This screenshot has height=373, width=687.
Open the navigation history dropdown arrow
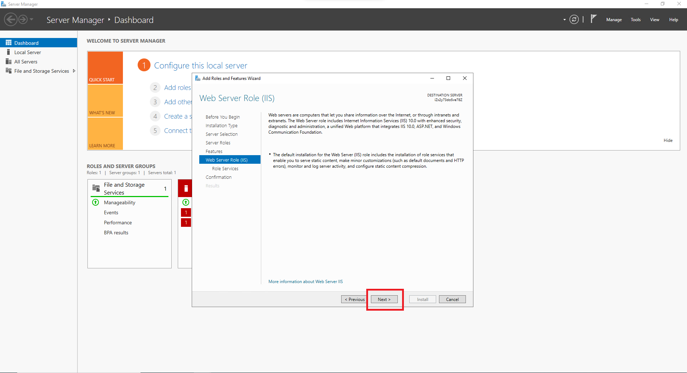(x=32, y=19)
